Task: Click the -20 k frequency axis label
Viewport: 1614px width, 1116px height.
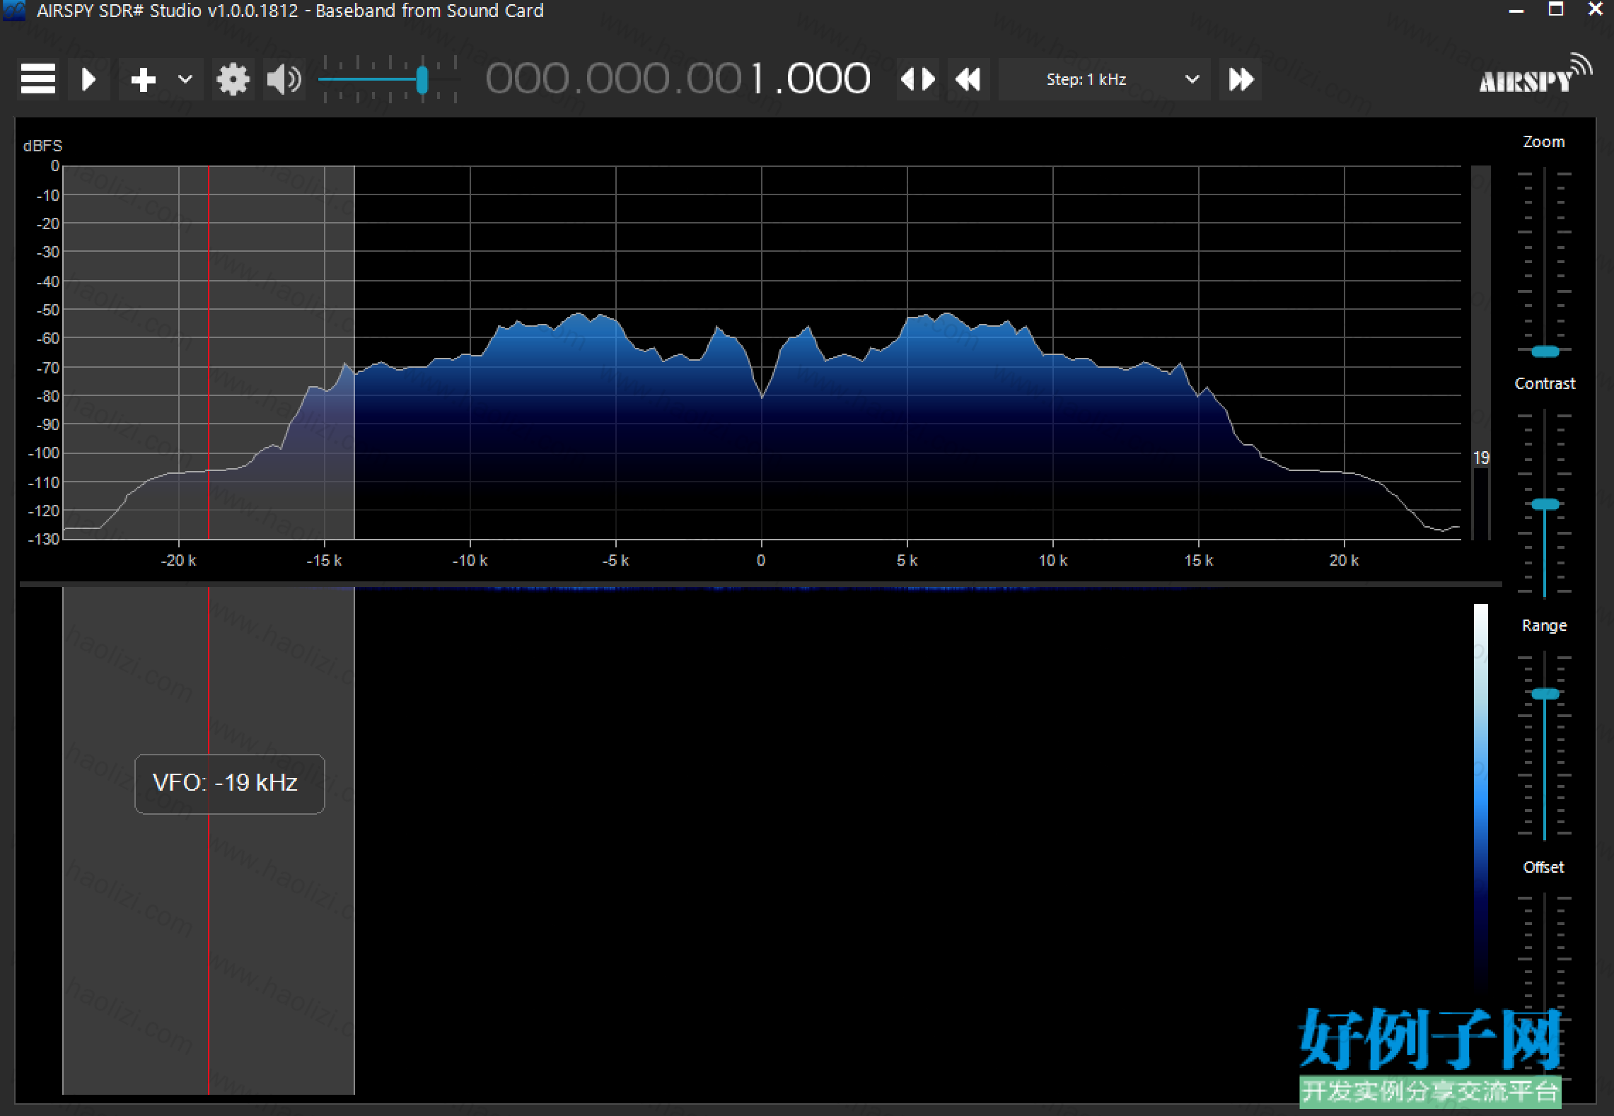Action: click(x=178, y=561)
